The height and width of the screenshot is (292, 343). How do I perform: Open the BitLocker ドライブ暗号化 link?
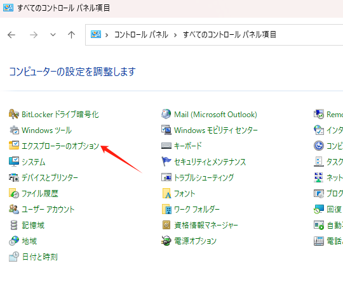60,114
